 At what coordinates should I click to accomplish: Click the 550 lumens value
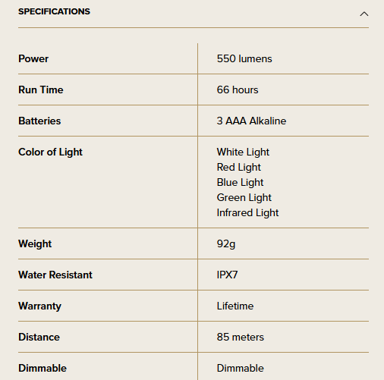tap(244, 58)
